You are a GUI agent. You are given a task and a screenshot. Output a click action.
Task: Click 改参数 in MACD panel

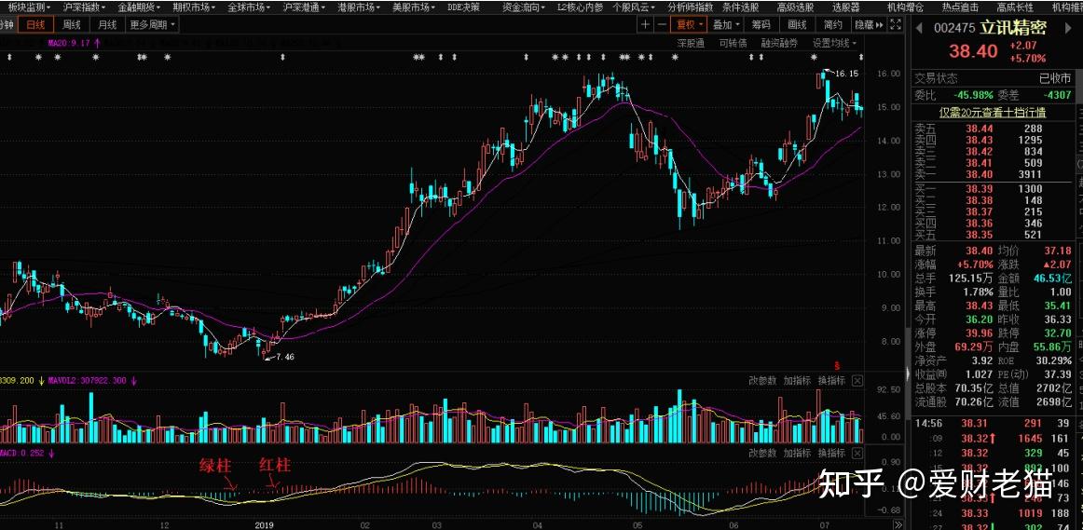tap(762, 454)
